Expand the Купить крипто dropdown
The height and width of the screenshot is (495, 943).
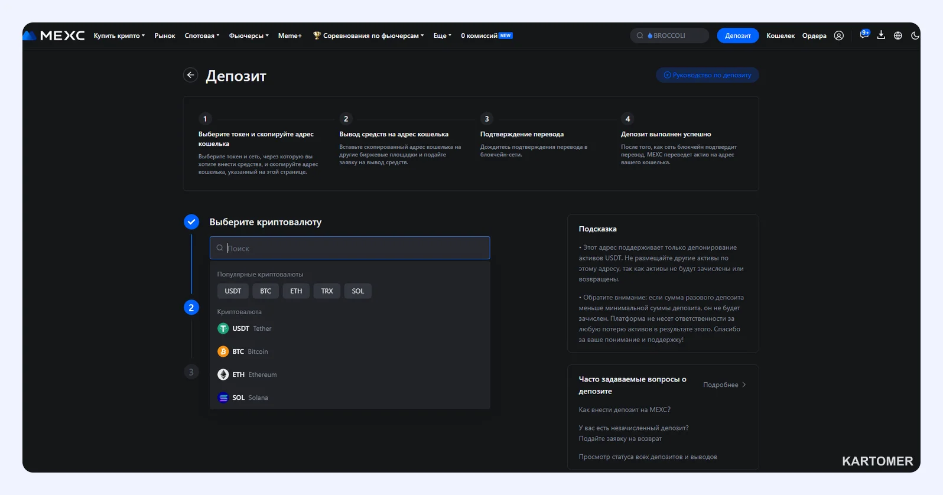[119, 35]
